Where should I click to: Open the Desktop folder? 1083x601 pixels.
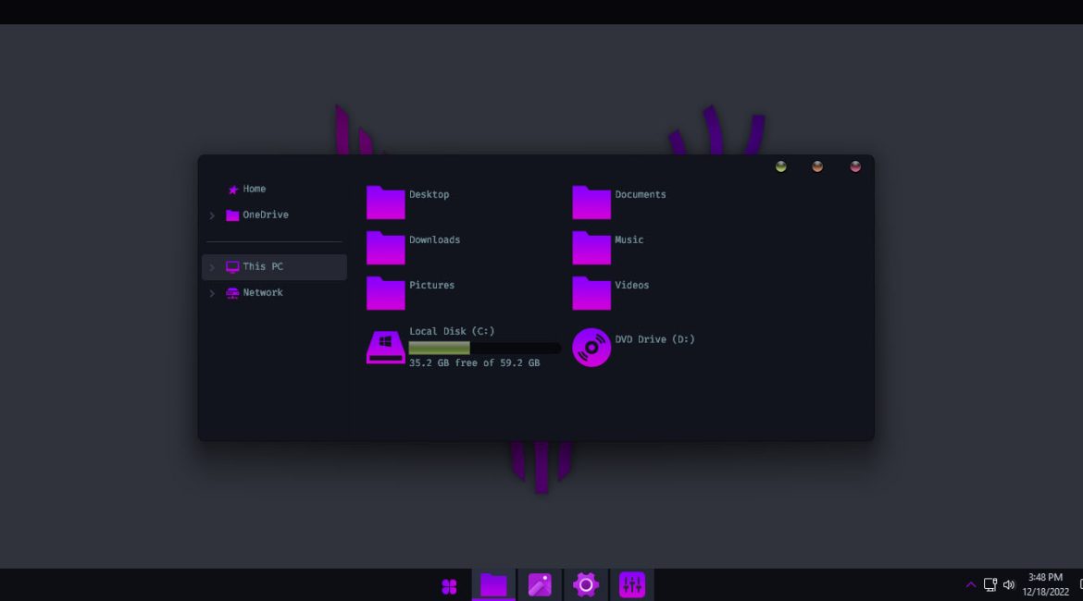[386, 202]
